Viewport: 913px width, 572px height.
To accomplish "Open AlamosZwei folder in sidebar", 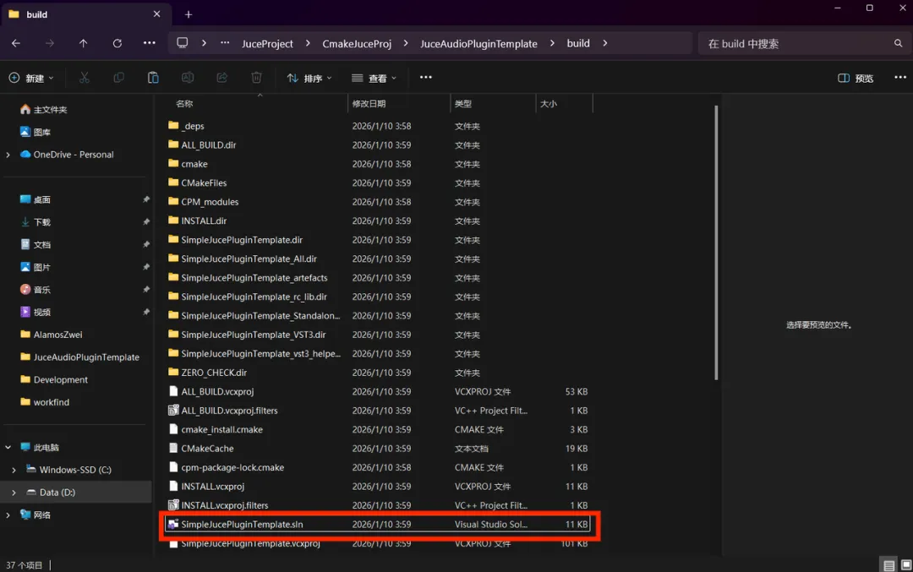I will (x=52, y=335).
